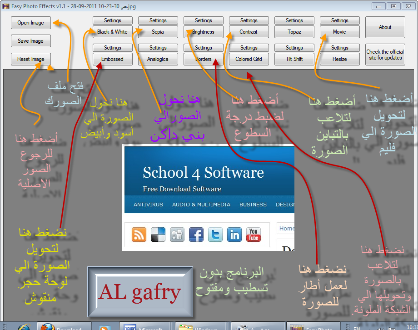Minimize the Easy Photo Effects window
This screenshot has width=418, height=330.
click(378, 6)
